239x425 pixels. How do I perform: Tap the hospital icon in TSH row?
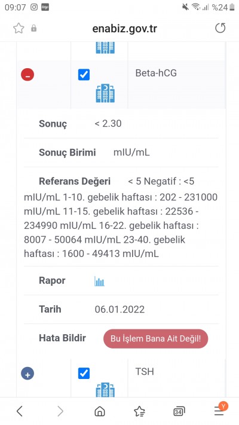point(105,390)
